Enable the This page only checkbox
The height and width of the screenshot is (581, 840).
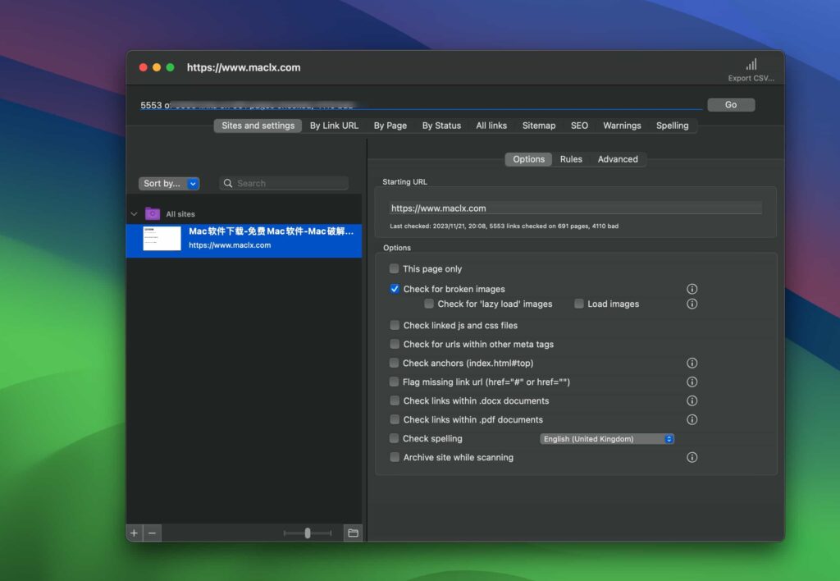pyautogui.click(x=395, y=268)
